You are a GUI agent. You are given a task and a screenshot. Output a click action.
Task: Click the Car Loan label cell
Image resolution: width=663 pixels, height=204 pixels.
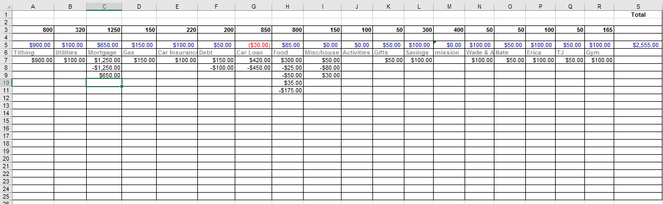pyautogui.click(x=254, y=52)
